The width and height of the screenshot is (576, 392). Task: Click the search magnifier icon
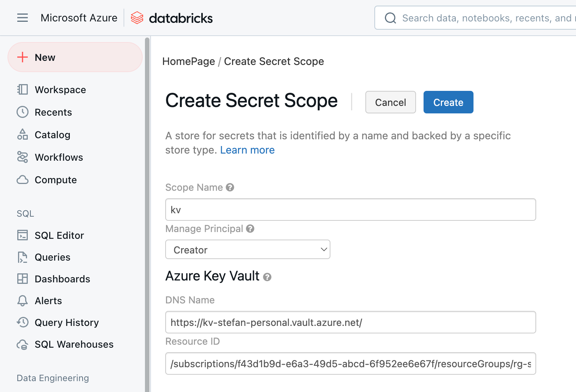click(391, 18)
